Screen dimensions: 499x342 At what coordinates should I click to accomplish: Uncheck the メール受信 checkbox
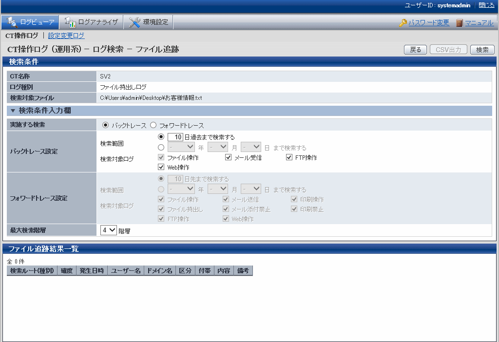click(x=228, y=157)
